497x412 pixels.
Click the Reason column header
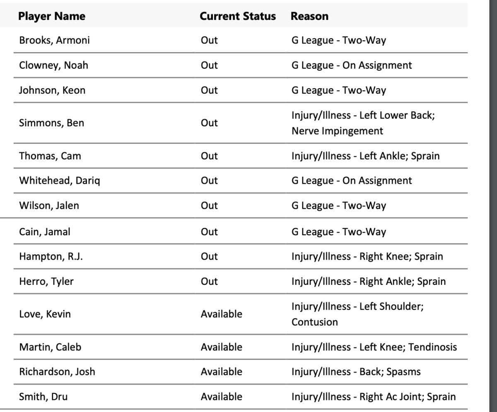(309, 16)
